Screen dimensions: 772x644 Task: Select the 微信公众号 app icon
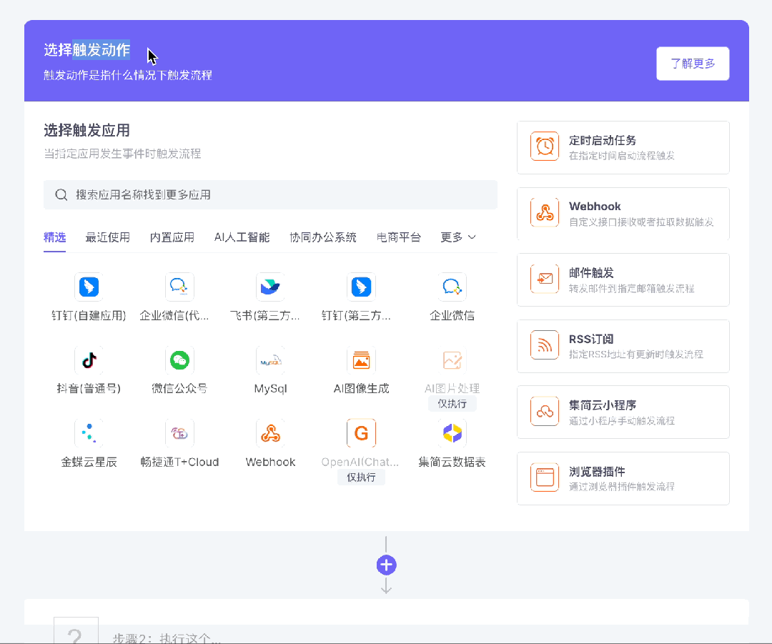point(179,360)
